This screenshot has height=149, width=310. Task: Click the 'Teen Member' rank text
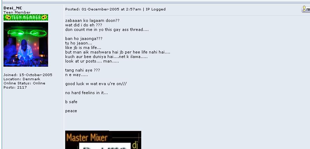(x=17, y=13)
